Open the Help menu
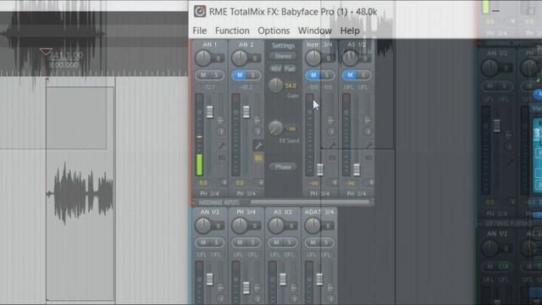 (x=350, y=30)
